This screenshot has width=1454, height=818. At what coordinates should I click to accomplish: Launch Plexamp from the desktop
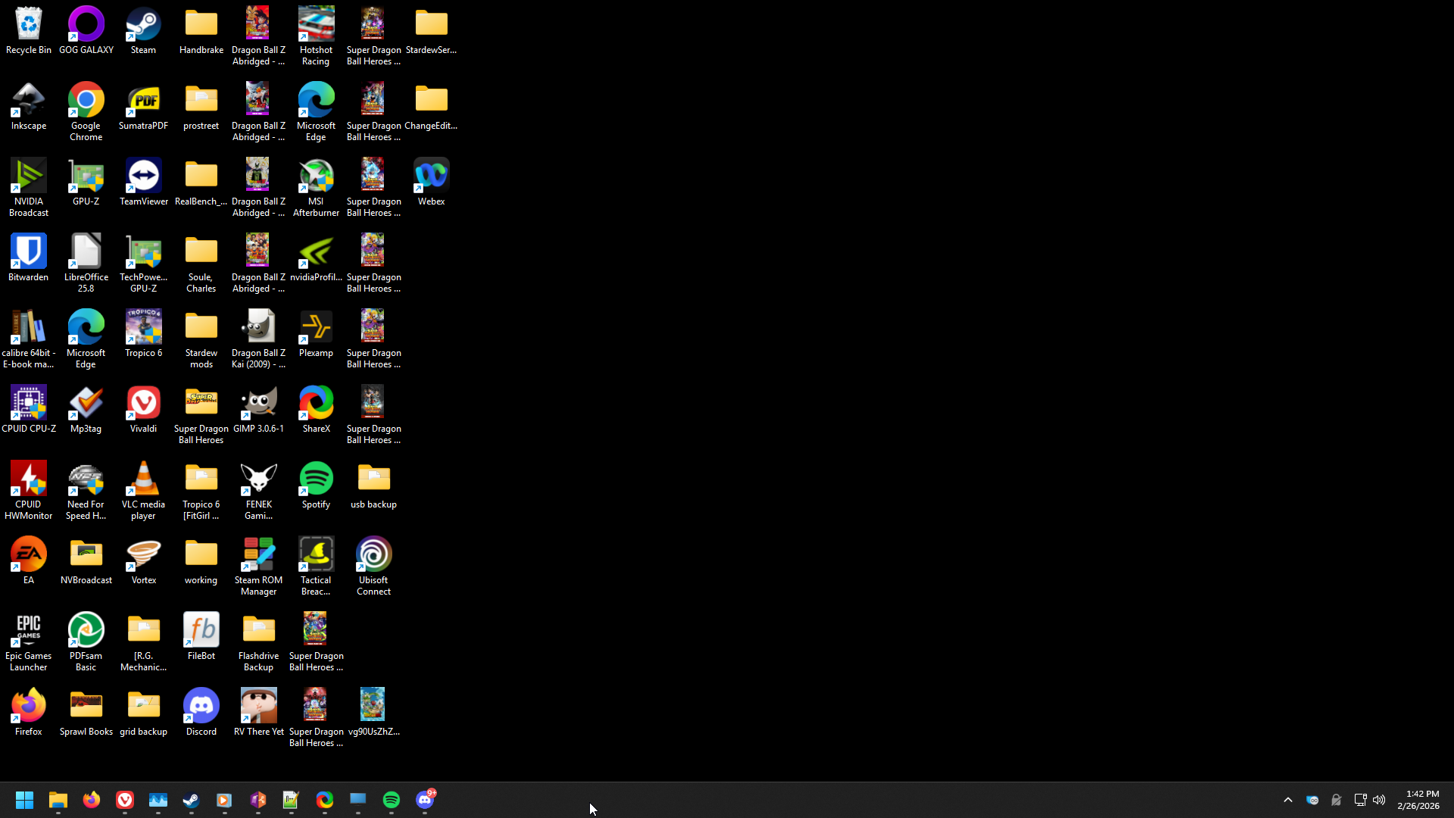click(x=316, y=334)
